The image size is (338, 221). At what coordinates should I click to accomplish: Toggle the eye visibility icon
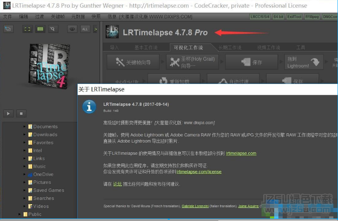point(72,29)
